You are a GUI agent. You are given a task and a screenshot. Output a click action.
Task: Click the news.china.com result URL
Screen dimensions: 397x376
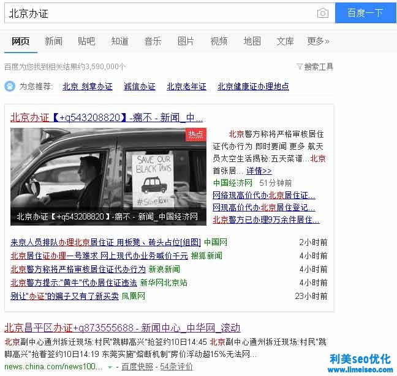pyautogui.click(x=53, y=366)
